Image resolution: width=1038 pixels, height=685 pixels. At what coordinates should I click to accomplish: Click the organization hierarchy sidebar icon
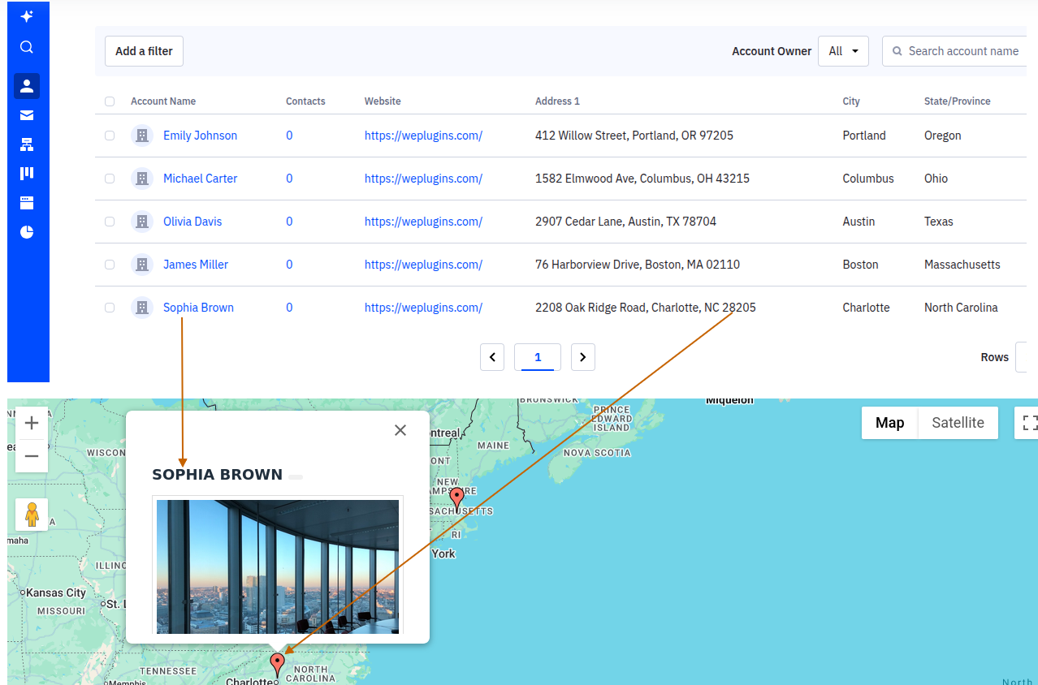27,144
